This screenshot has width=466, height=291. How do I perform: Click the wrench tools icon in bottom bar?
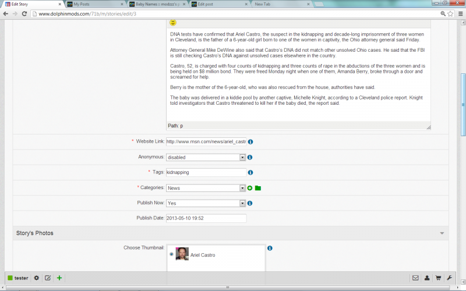[449, 278]
